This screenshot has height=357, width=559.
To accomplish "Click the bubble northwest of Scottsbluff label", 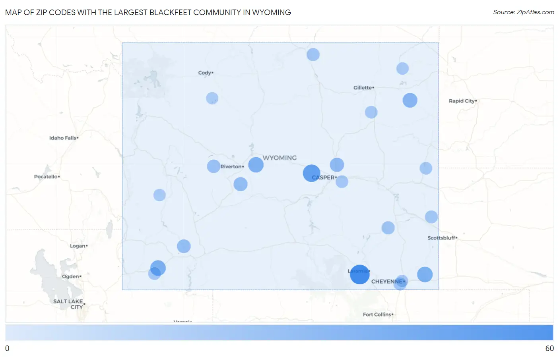I will [431, 217].
